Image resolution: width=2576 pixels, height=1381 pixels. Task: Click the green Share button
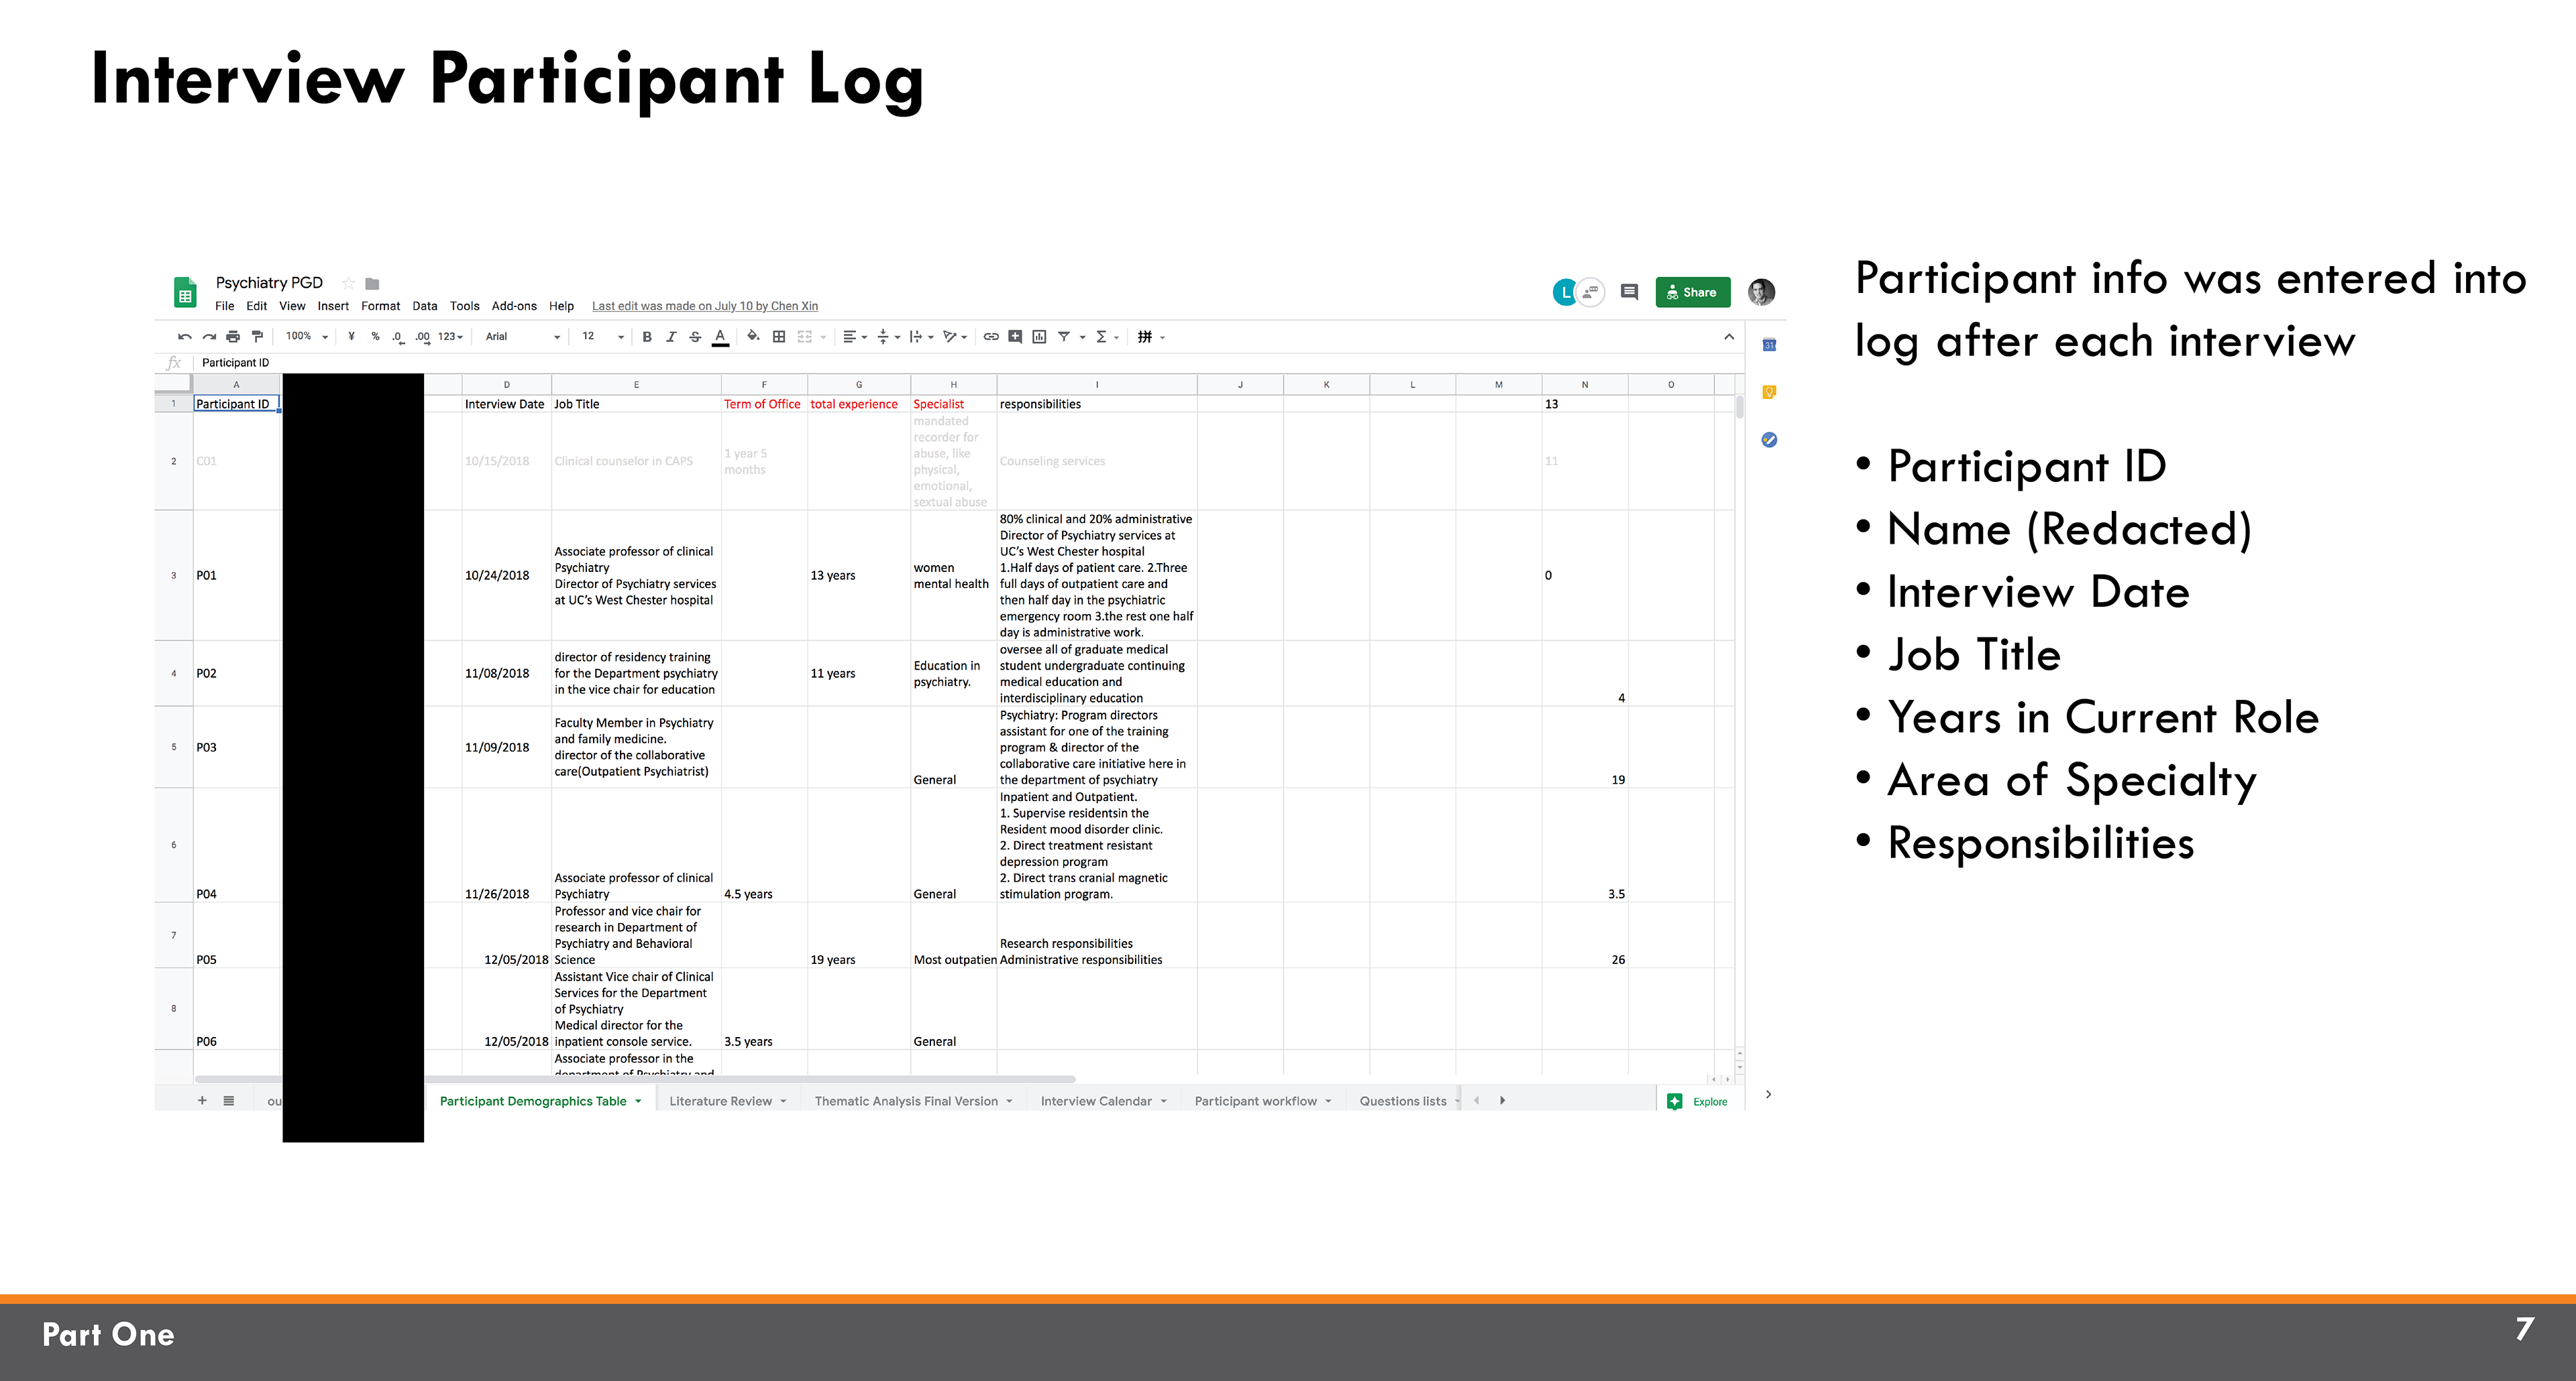(x=1692, y=292)
